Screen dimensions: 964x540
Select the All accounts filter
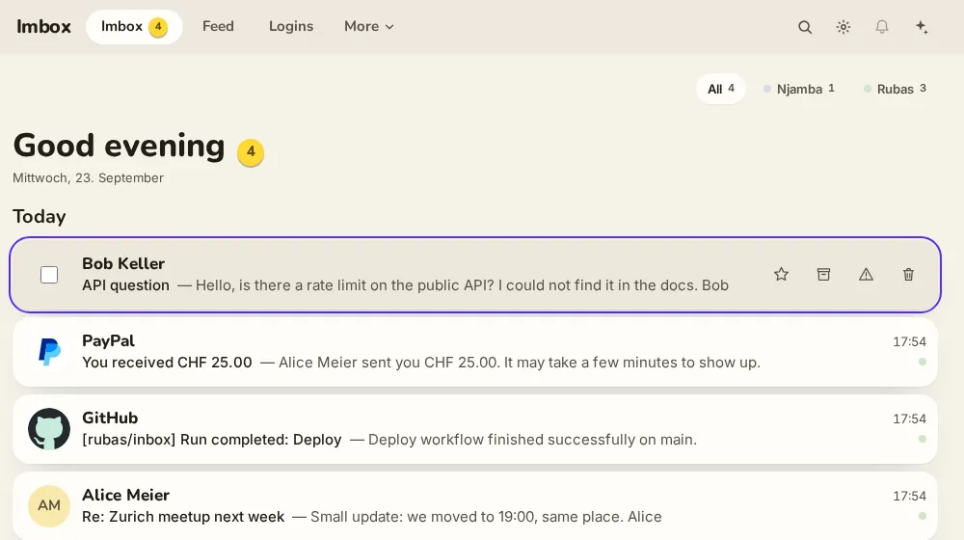coord(720,89)
